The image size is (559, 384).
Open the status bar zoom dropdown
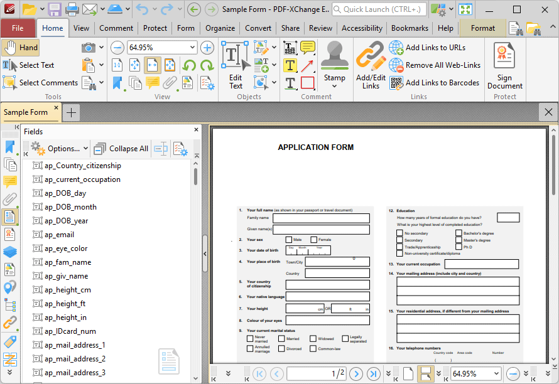click(496, 374)
